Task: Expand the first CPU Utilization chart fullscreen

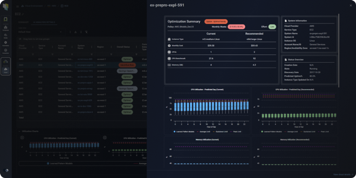Action: [x=22, y=138]
